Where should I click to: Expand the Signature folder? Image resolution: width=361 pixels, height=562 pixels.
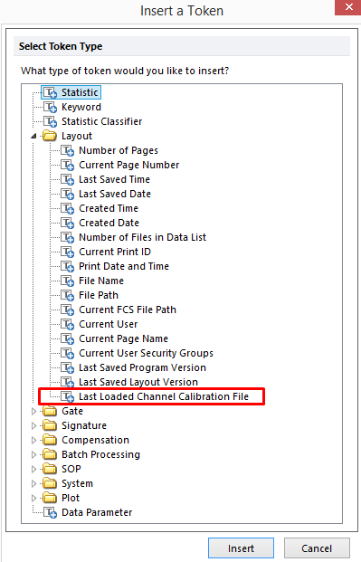pyautogui.click(x=33, y=425)
